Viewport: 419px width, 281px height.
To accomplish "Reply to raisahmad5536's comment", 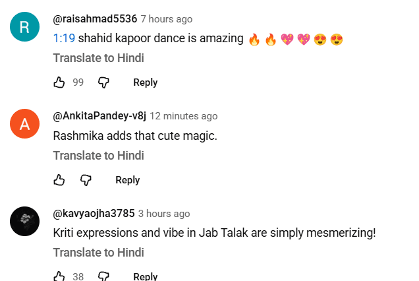I will (145, 82).
